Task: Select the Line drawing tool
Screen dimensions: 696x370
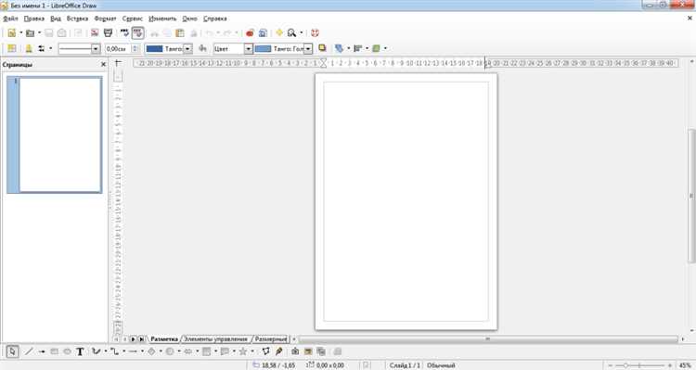Action: click(x=29, y=351)
